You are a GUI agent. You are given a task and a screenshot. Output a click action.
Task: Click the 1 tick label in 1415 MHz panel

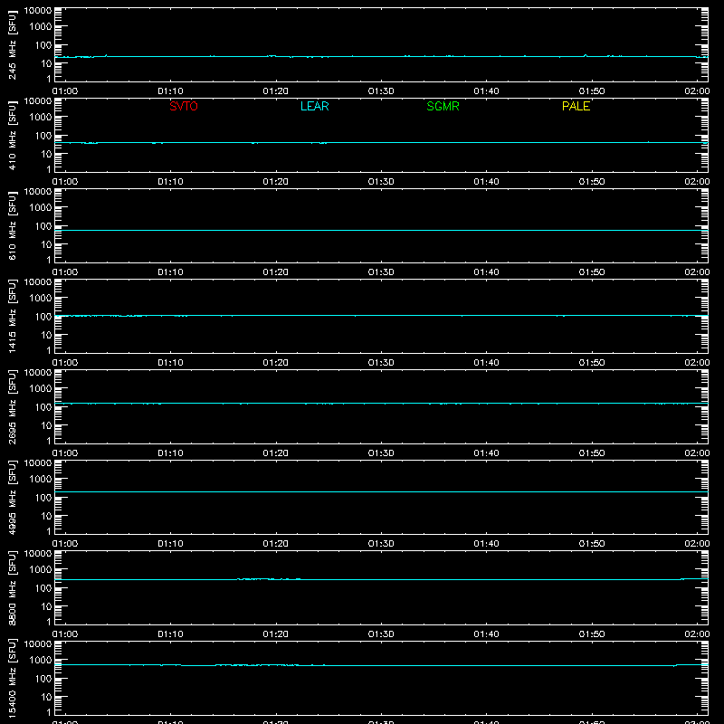(x=49, y=350)
